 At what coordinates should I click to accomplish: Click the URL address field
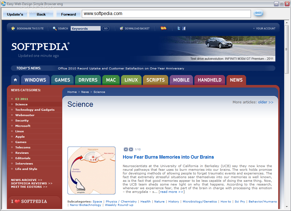click(166, 14)
